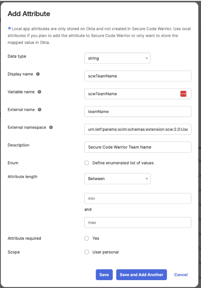Click Save and Add Another
Image resolution: width=201 pixels, height=288 pixels.
[x=142, y=275]
